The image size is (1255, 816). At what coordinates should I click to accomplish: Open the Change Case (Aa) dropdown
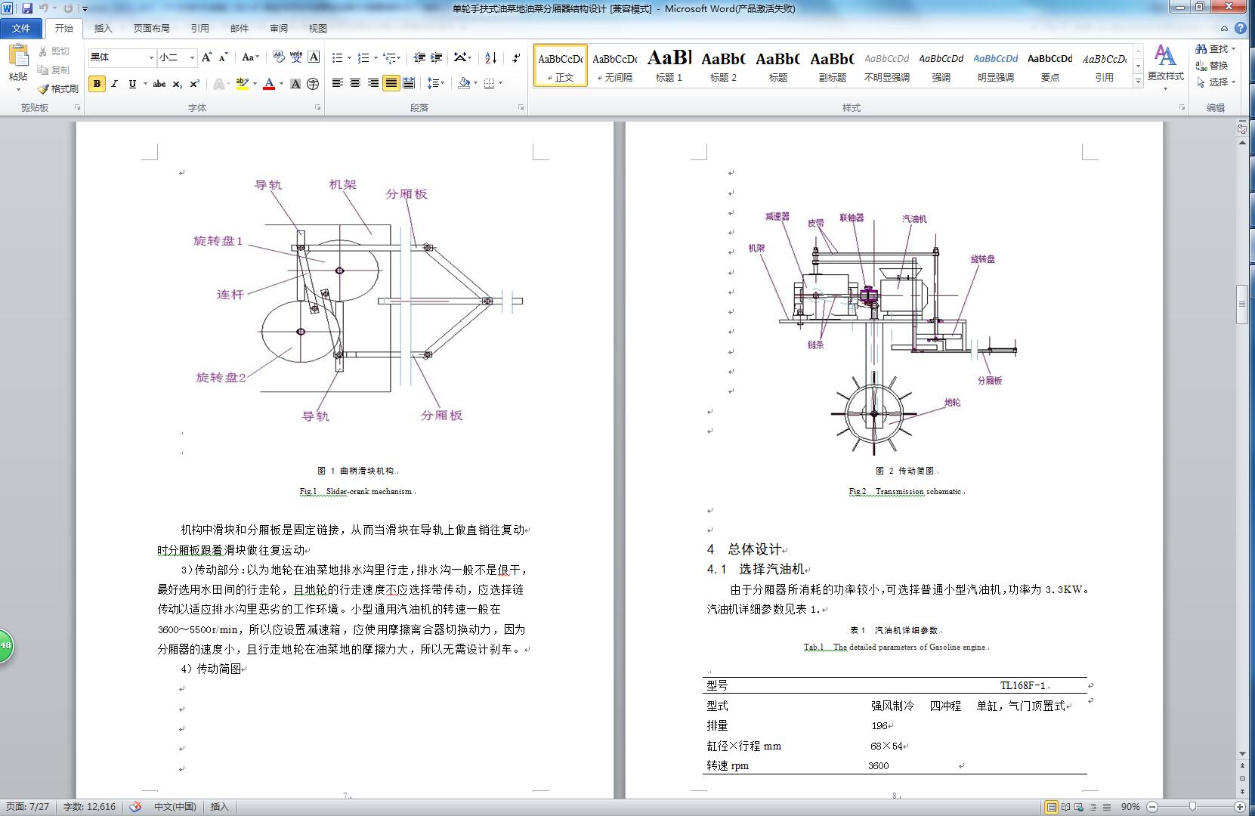(250, 57)
